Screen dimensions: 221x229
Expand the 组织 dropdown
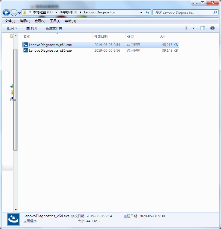click(12, 28)
